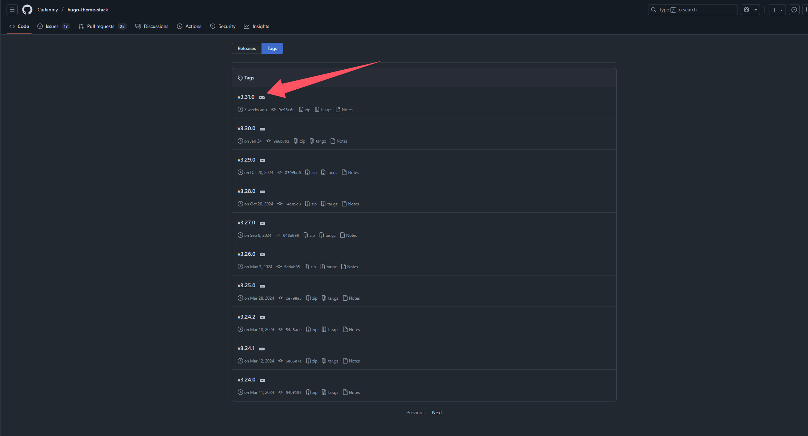808x436 pixels.
Task: Select the Tags view toggle
Action: tap(272, 48)
